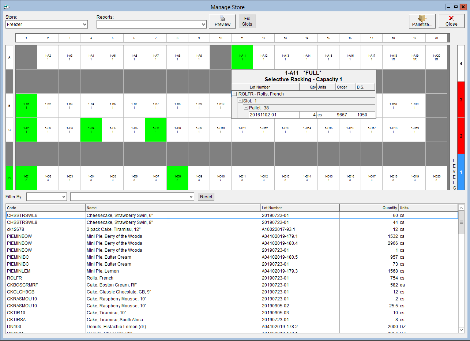470x341 pixels.
Task: Click the Reset filter button
Action: [206, 197]
